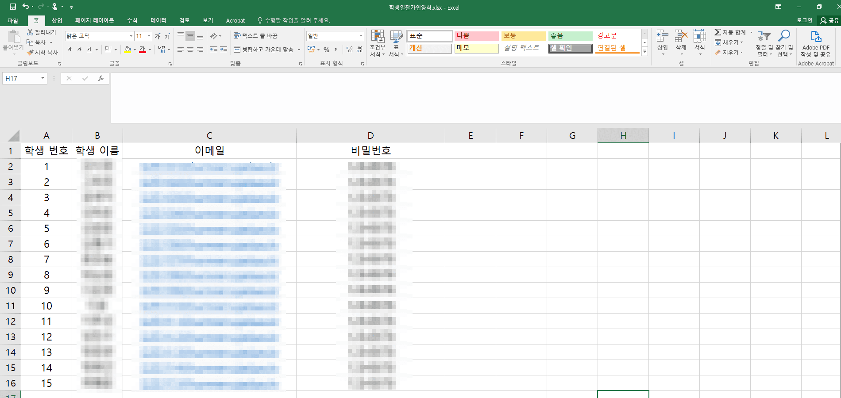Toggle left horizontal text alignment
Image resolution: width=841 pixels, height=398 pixels.
point(181,50)
